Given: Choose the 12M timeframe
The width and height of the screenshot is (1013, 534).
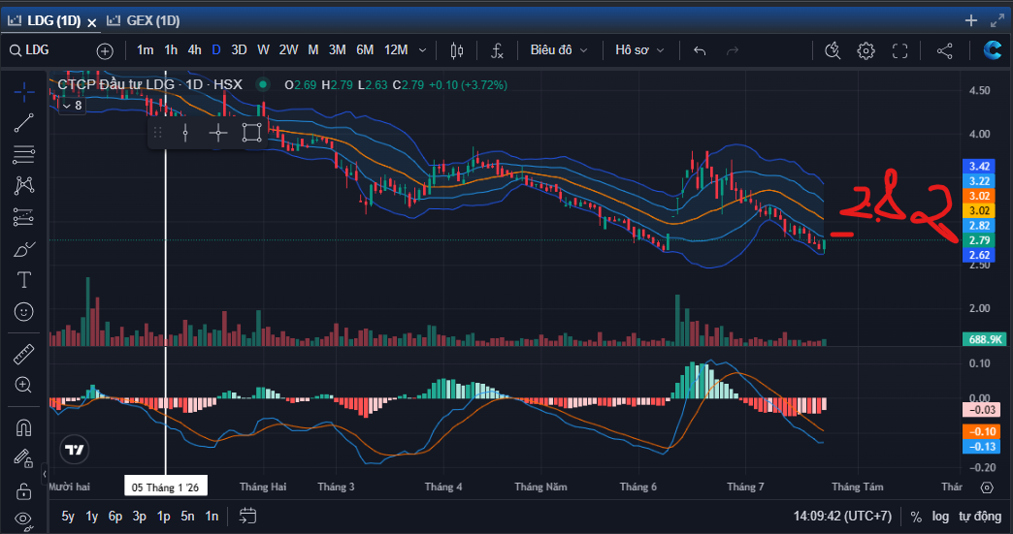Looking at the screenshot, I should coord(396,49).
